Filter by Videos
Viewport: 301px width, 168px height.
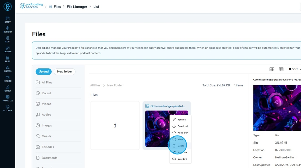[x=58, y=104]
